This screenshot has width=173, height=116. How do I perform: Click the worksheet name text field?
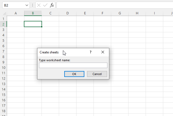coord(73,65)
